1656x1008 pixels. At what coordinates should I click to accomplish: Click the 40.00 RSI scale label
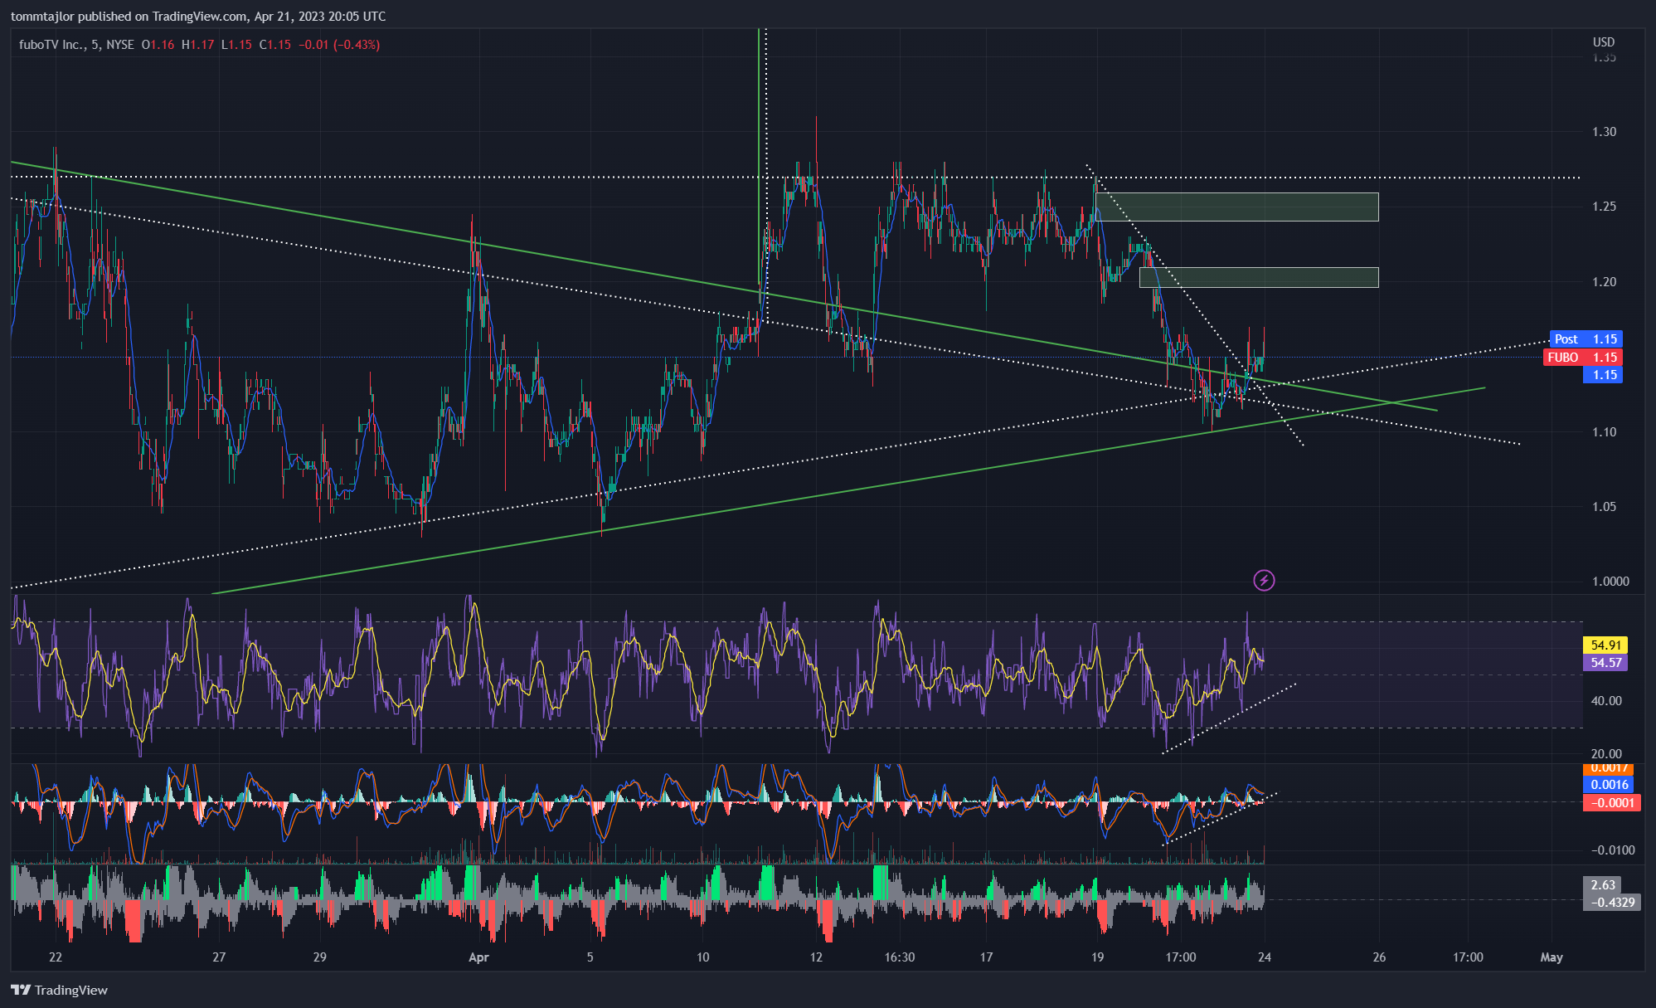(1606, 701)
